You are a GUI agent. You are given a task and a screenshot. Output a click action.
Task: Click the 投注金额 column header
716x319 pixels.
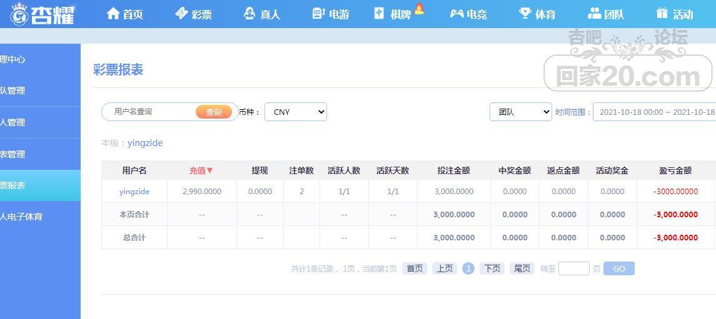(454, 170)
